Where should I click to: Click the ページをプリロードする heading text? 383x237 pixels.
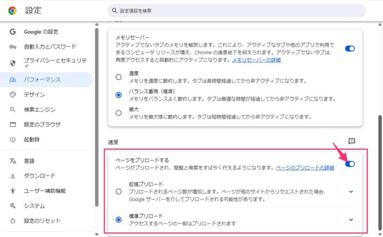(x=142, y=160)
